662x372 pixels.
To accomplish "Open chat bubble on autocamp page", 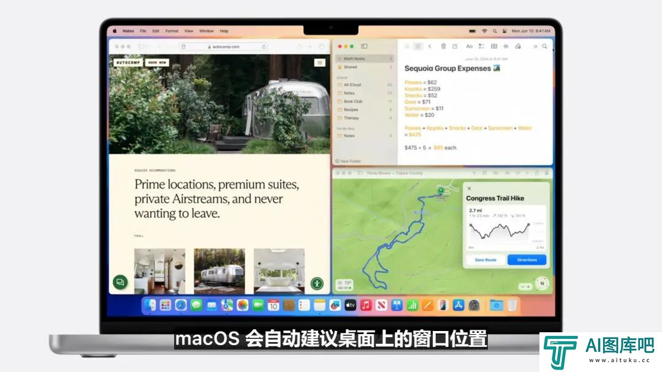I will [x=120, y=282].
